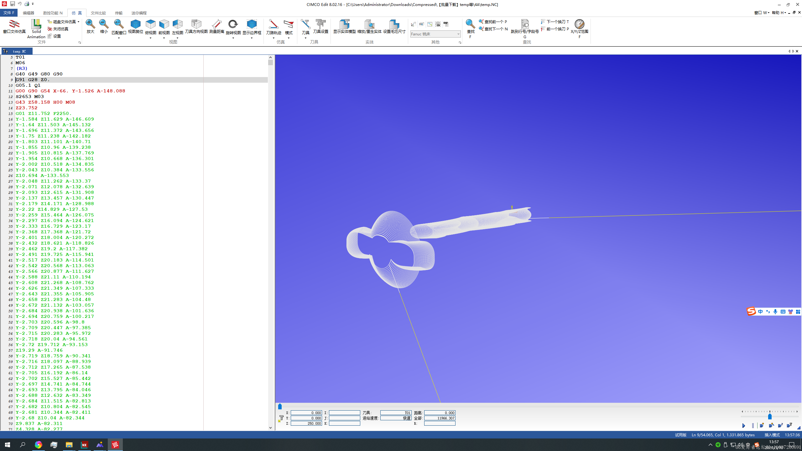Run to next Z level (Z fast-forward)

(x=780, y=425)
